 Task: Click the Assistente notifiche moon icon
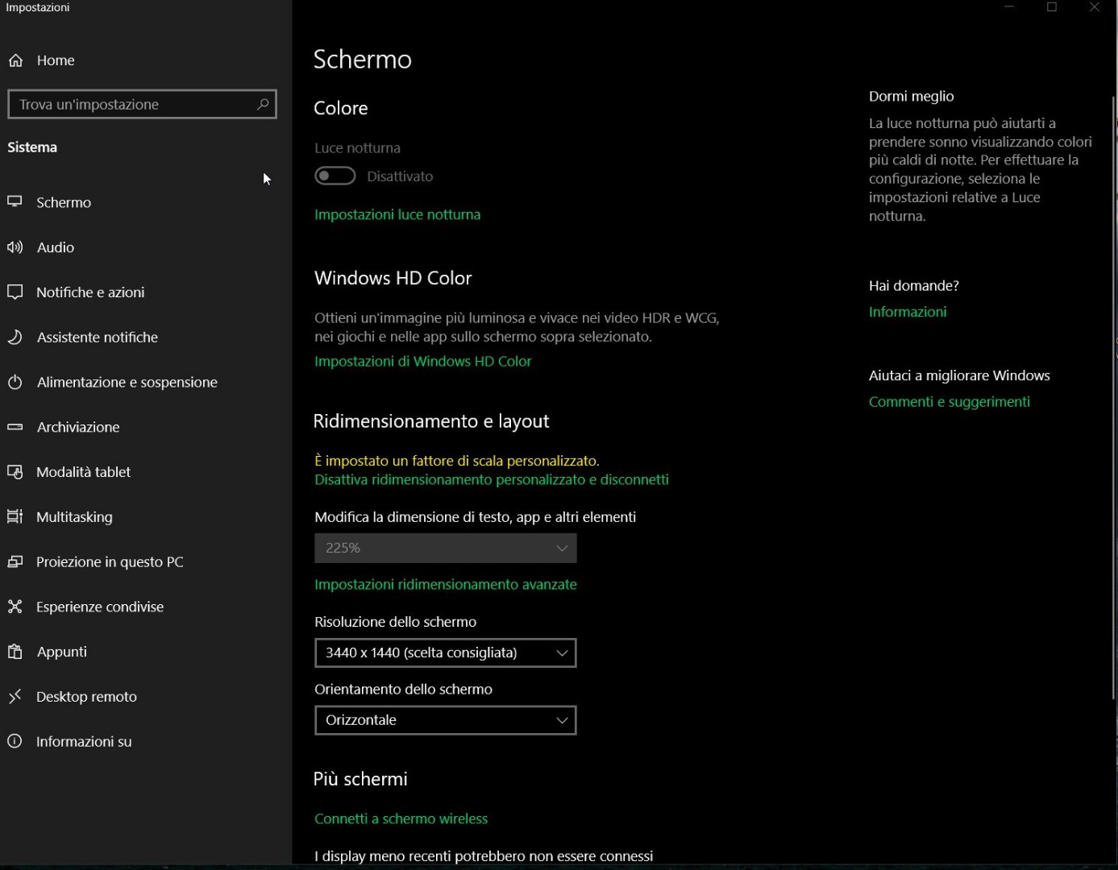(15, 337)
